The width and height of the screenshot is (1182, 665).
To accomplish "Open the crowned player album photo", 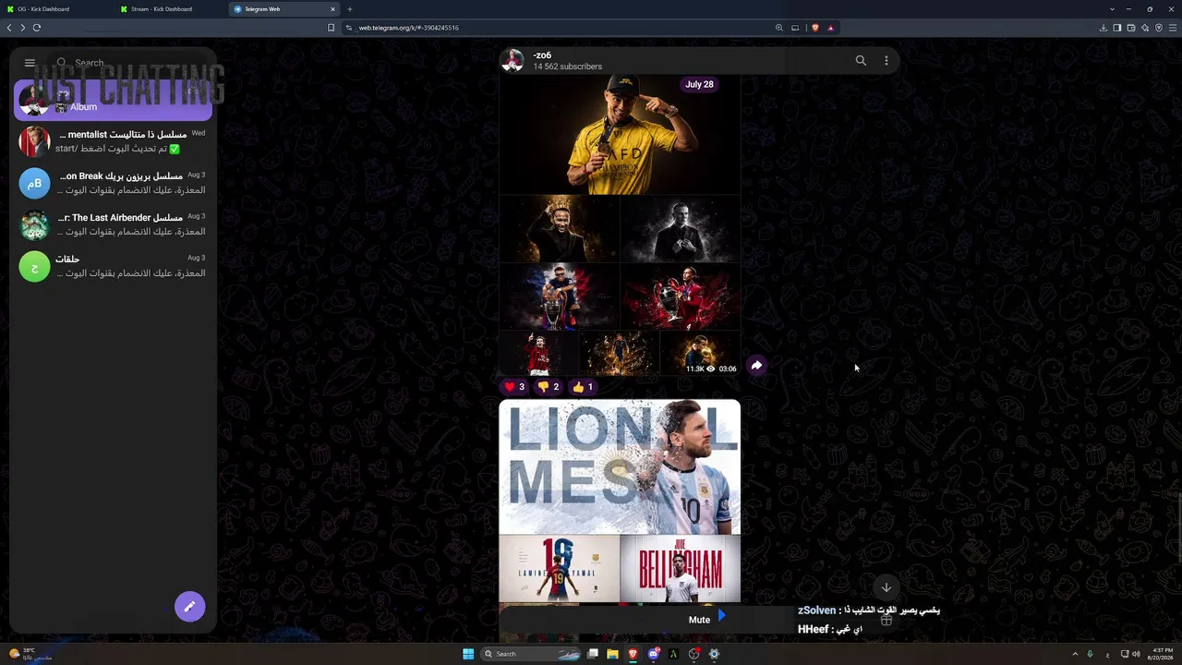I will pyautogui.click(x=559, y=229).
